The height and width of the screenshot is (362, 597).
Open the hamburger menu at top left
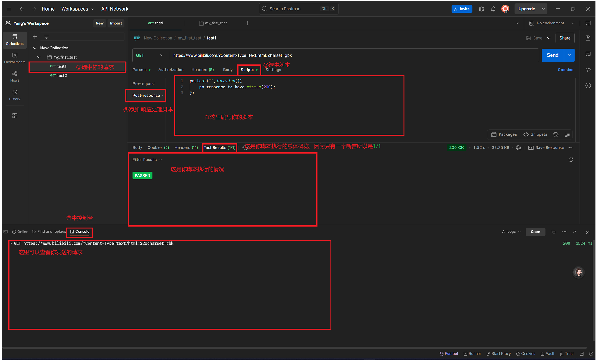9,9
